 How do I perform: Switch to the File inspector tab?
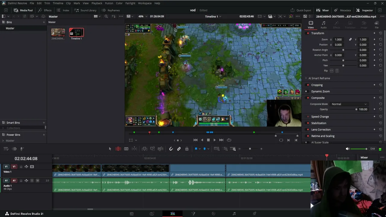pyautogui.click(x=376, y=25)
